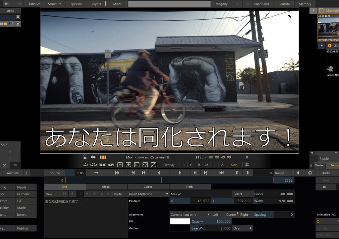Screen dimensions: 339x239
Task: Toggle the A alpha view
Action: [222, 165]
